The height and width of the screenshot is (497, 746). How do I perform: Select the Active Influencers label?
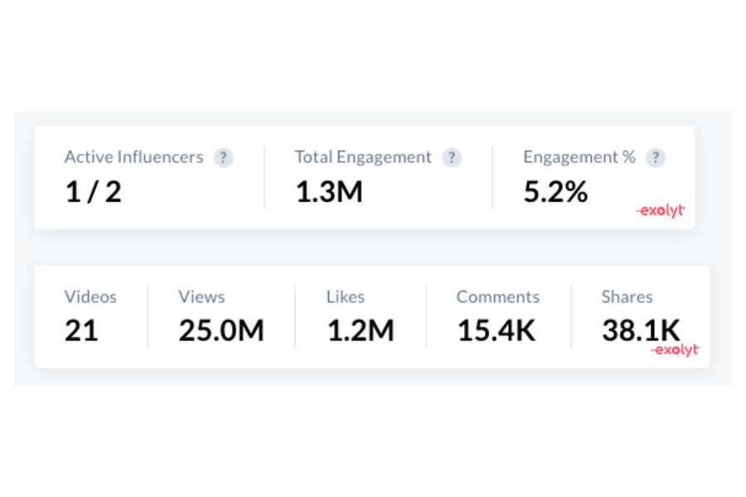(x=133, y=157)
